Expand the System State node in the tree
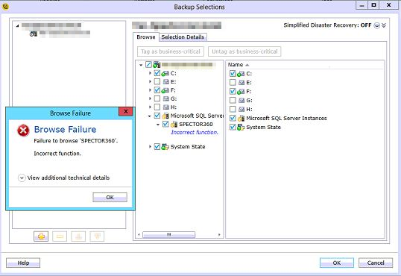 [150, 147]
